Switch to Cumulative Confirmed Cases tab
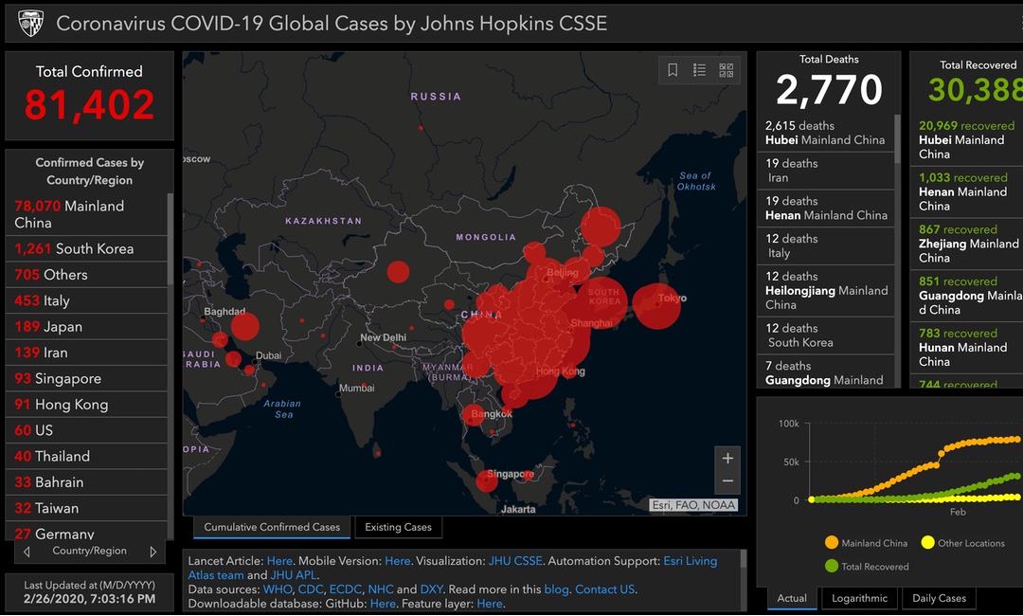The width and height of the screenshot is (1023, 616). (x=272, y=527)
